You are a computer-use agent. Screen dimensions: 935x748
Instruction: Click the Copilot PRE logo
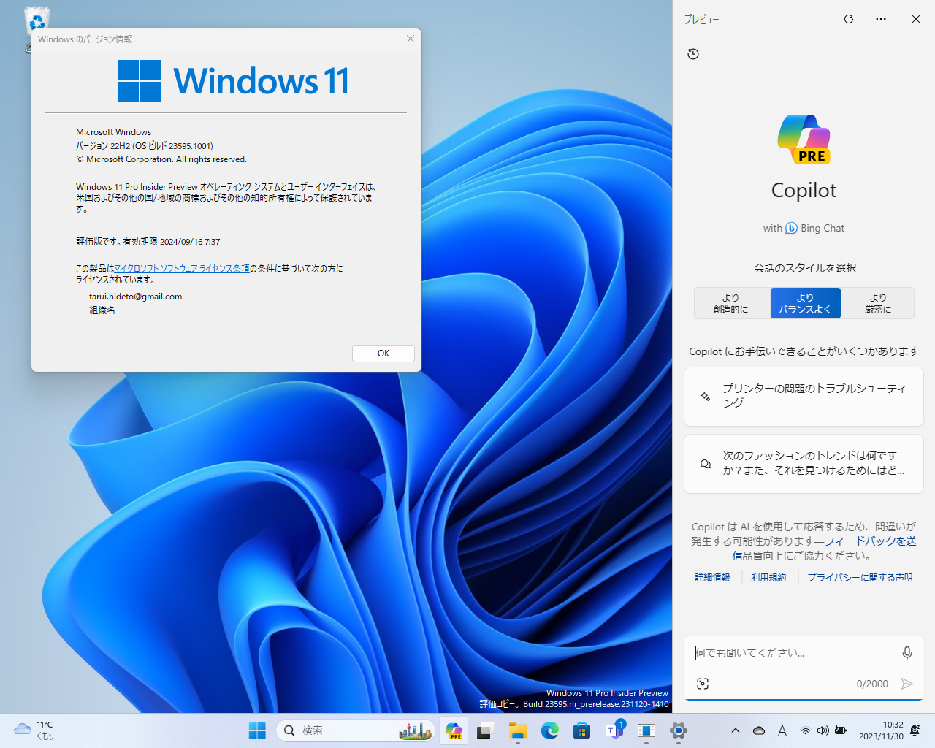804,139
